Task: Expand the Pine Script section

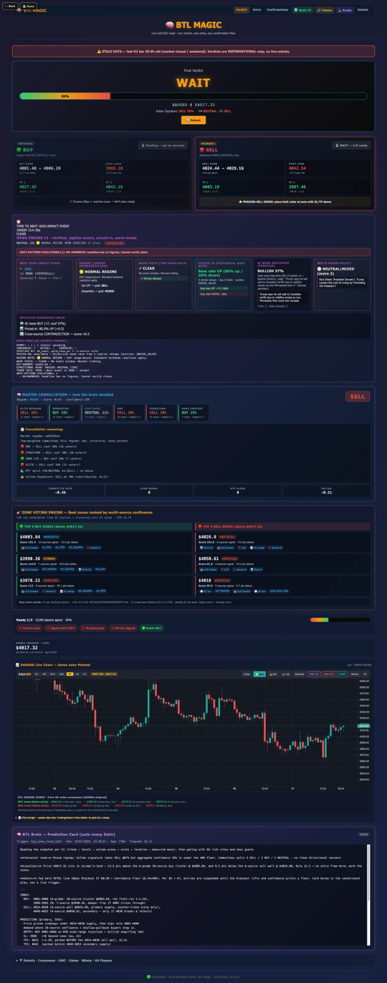Action: click(63, 817)
